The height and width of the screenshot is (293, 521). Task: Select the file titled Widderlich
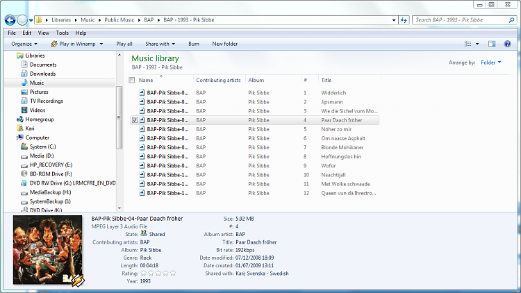[x=255, y=92]
